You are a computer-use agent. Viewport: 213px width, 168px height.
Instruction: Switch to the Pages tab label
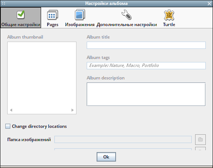(52, 25)
